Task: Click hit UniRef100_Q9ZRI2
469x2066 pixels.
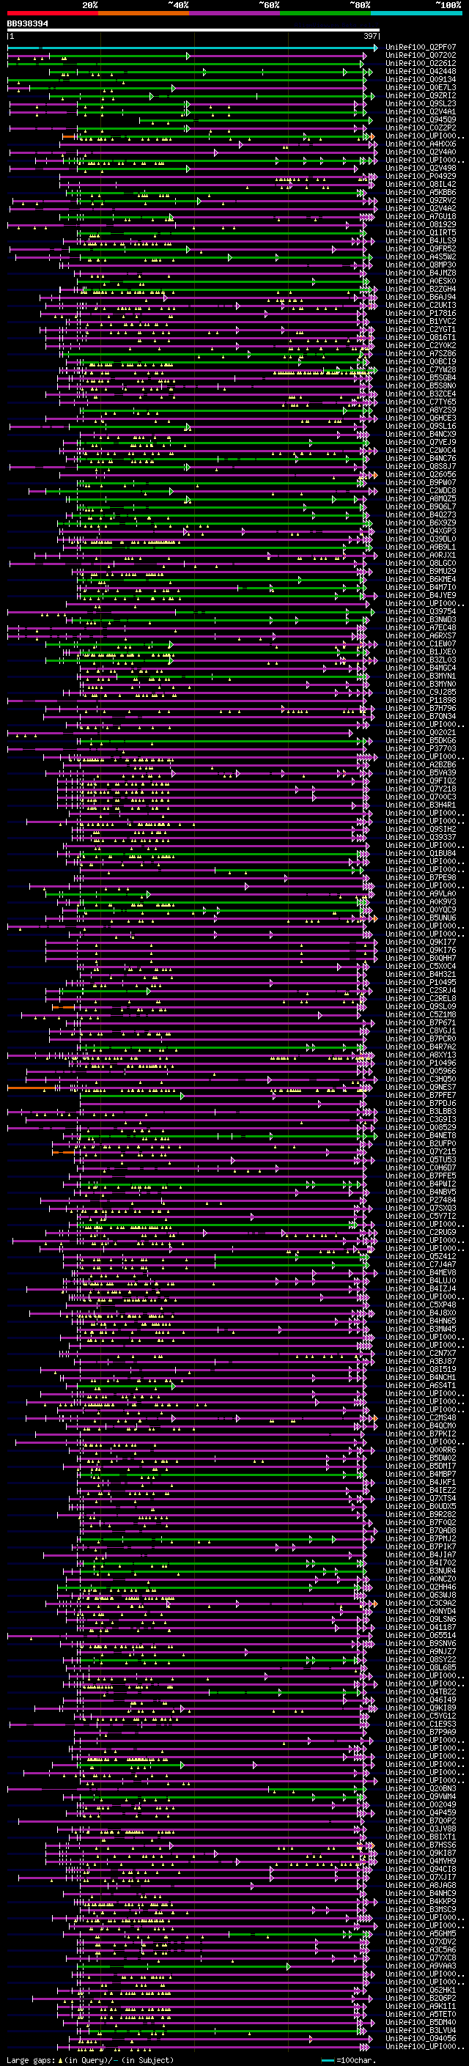Action: 421,95
